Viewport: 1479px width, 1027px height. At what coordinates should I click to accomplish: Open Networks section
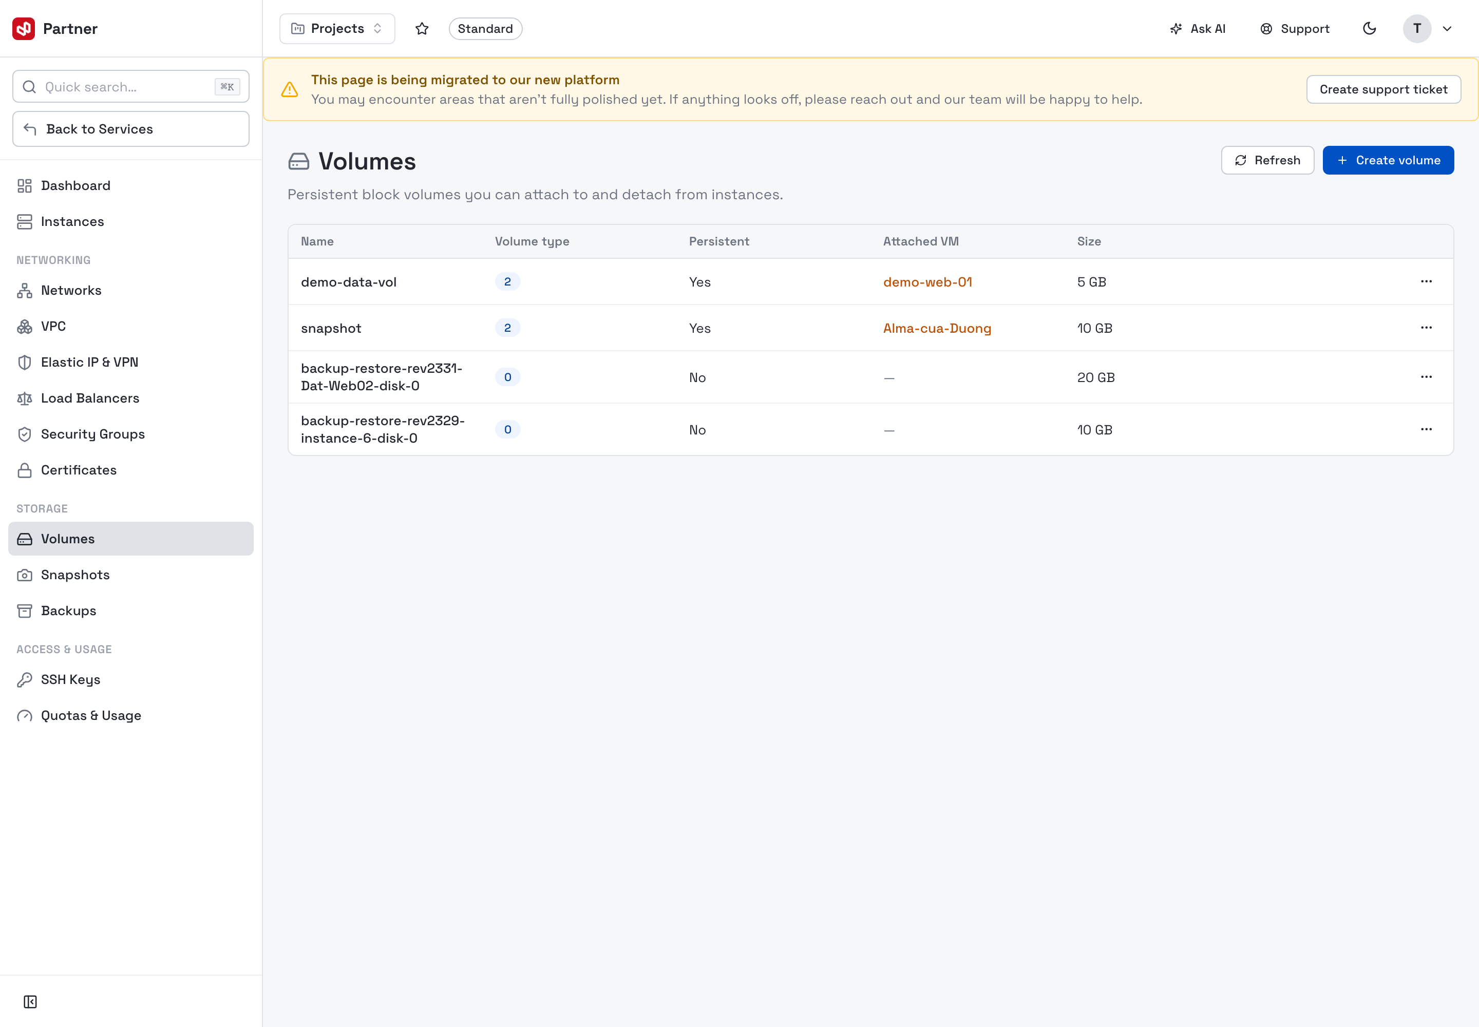click(130, 291)
